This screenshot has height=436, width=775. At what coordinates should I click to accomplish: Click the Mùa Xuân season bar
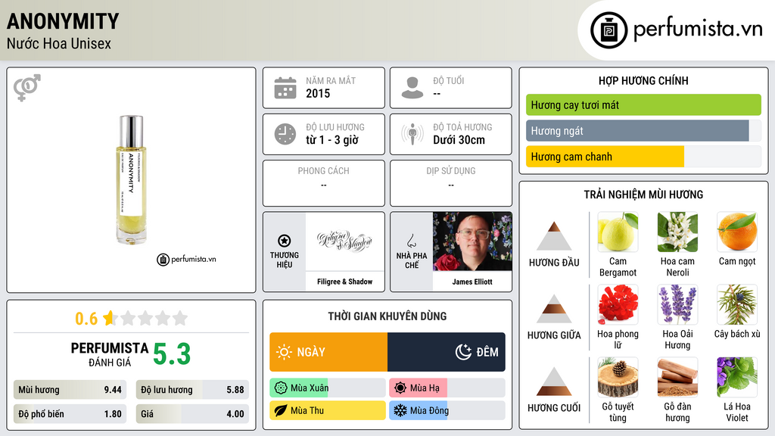point(328,388)
